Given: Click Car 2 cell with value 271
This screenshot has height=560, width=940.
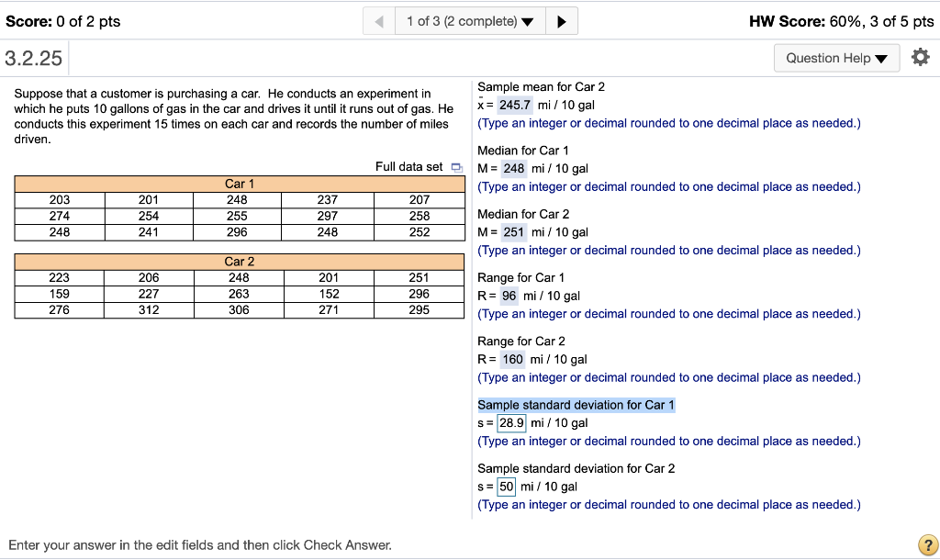Looking at the screenshot, I should pyautogui.click(x=329, y=310).
